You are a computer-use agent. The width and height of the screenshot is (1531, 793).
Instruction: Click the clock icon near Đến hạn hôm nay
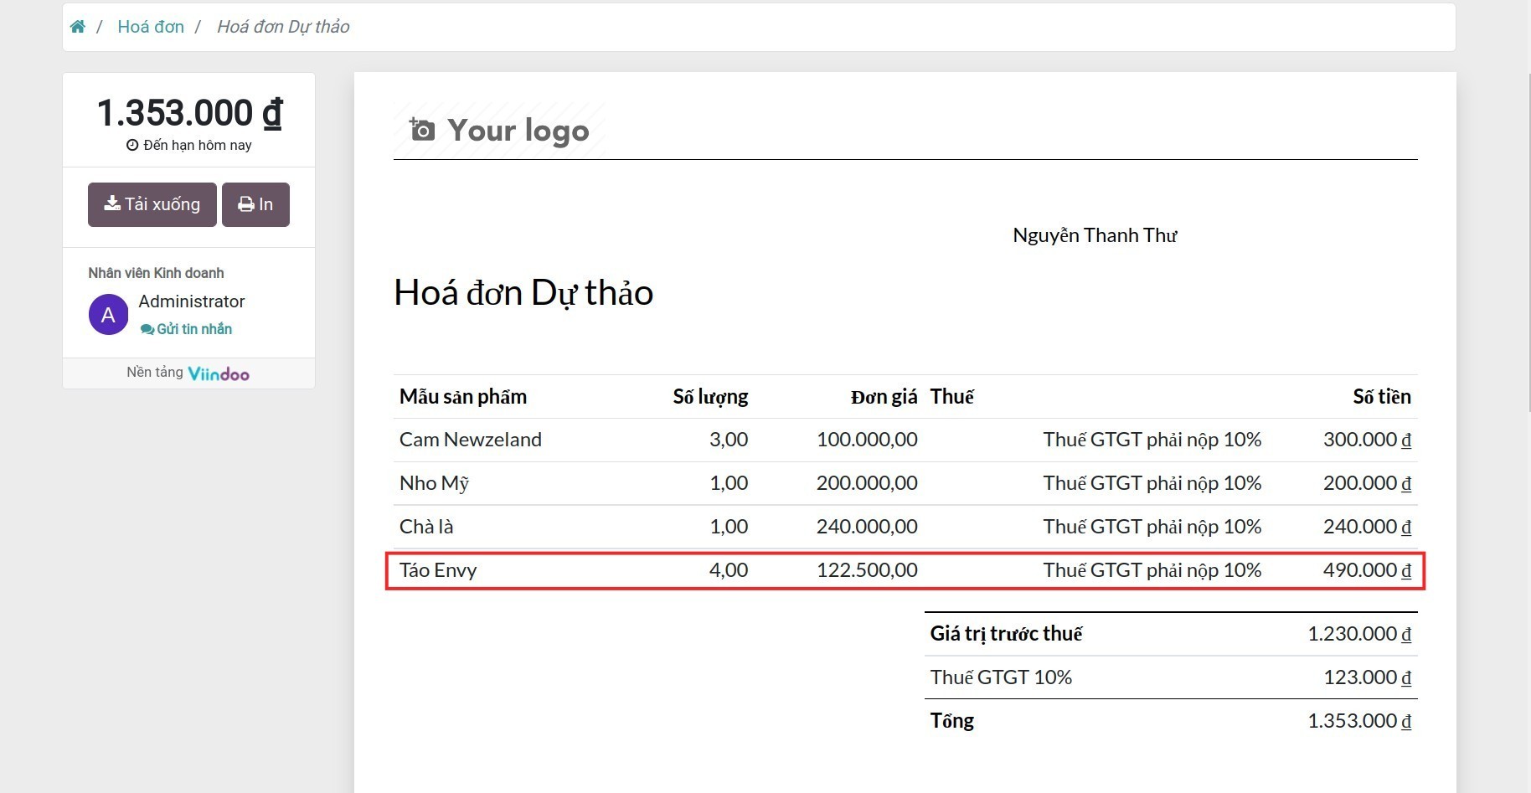pyautogui.click(x=131, y=144)
